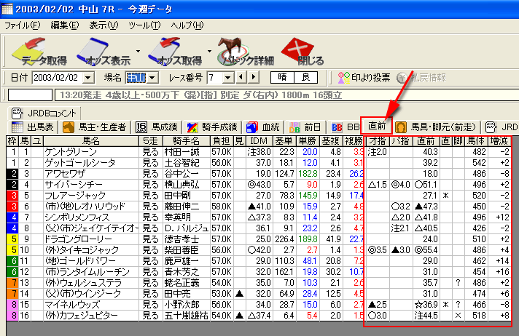
Task: Click 見る for ケントグリーン
Action: click(150, 151)
